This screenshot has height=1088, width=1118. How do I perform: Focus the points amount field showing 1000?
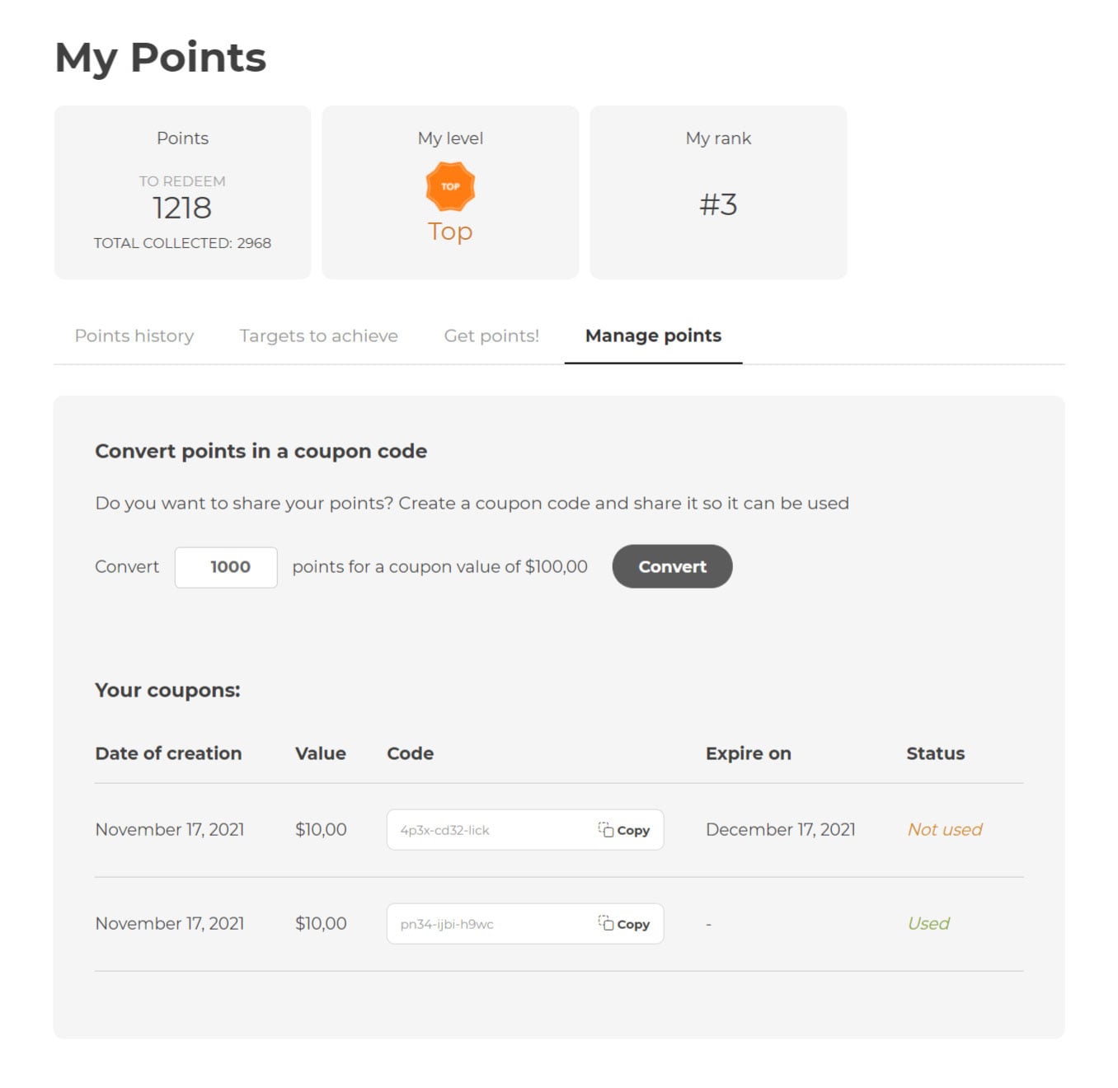point(226,567)
